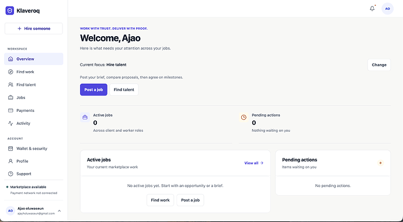Viewport: 403px width, 222px height.
Task: Click the Jobs briefcase icon in sidebar
Action: coord(11,97)
